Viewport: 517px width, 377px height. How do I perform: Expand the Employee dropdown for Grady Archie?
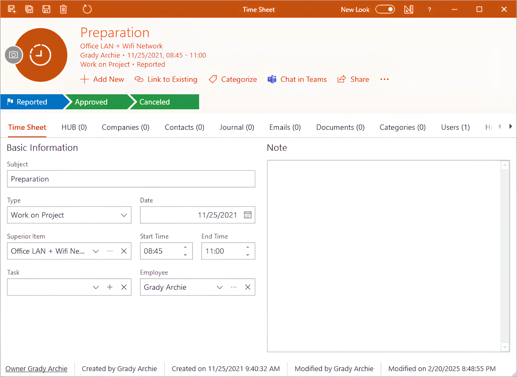[x=220, y=287]
